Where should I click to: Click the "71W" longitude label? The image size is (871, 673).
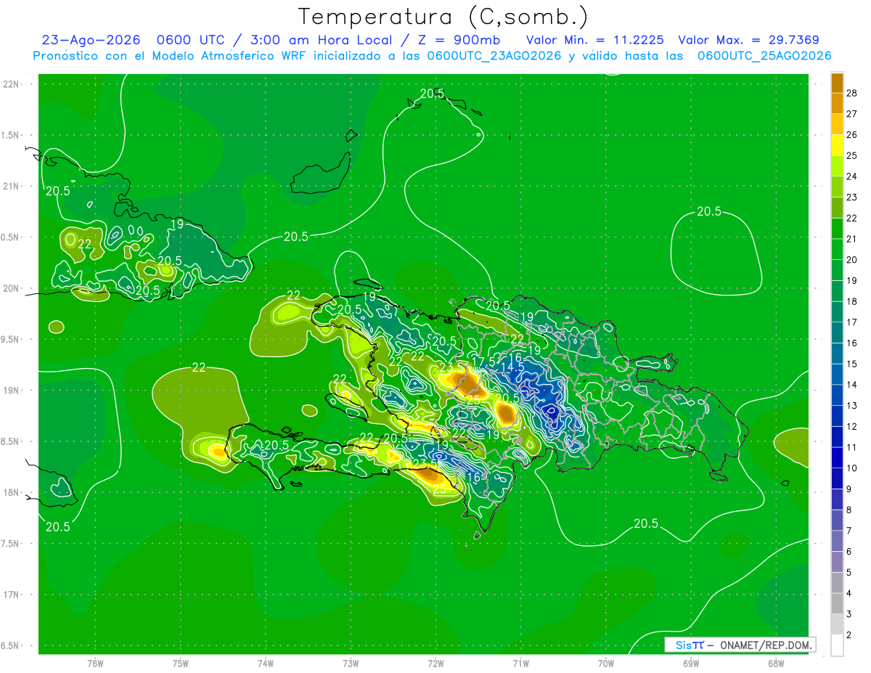[x=520, y=664]
